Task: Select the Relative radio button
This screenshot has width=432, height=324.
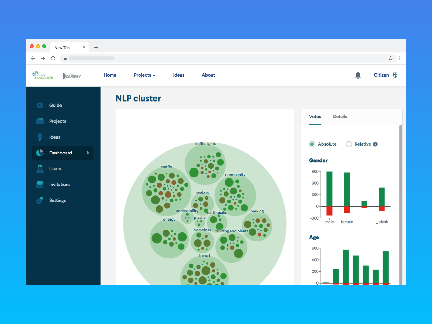Action: pos(349,144)
